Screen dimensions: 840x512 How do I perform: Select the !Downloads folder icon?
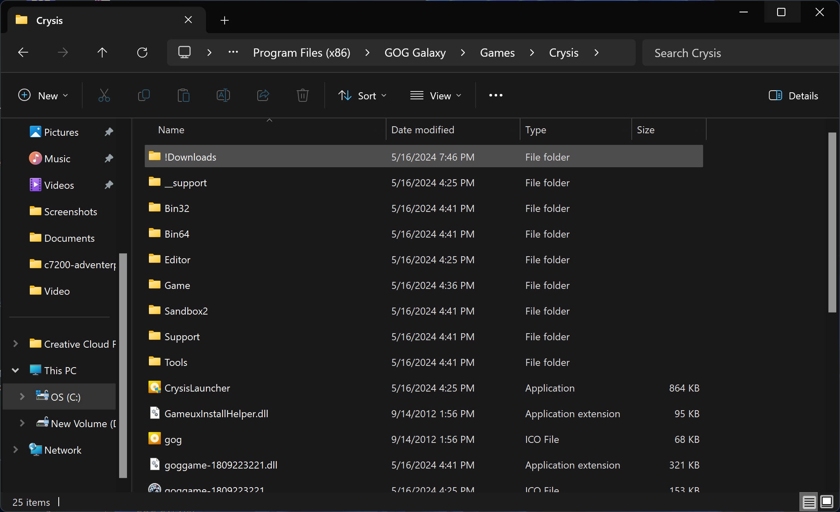tap(155, 156)
